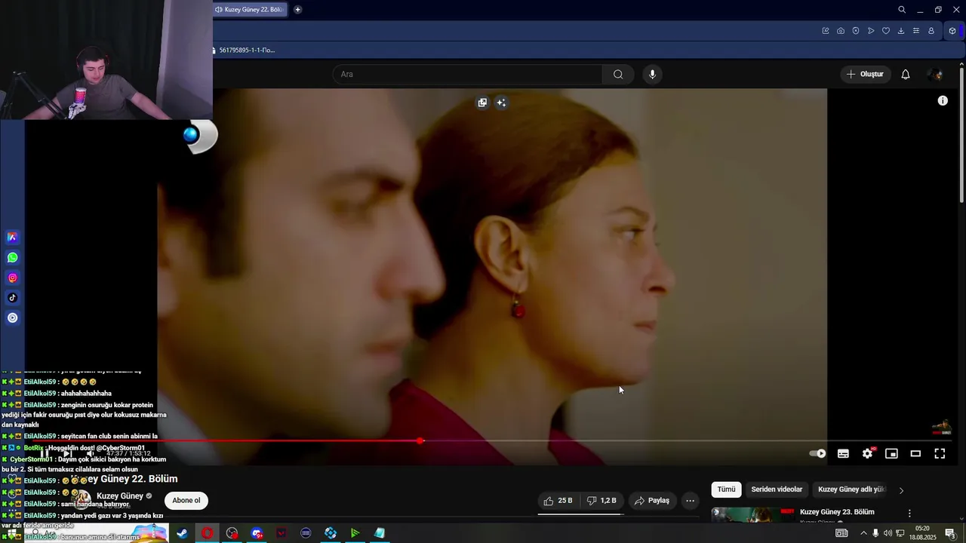Toggle subtitles on the video

843,453
